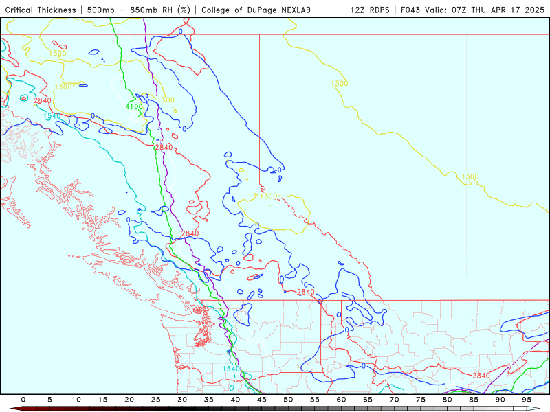The height and width of the screenshot is (412, 550).
Task: Click the "30" label on the color scale
Action: click(182, 400)
